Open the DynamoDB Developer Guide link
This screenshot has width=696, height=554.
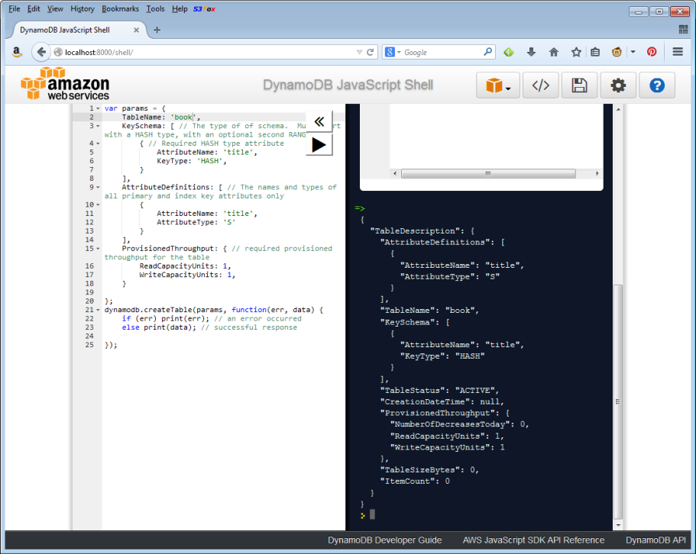tap(385, 540)
